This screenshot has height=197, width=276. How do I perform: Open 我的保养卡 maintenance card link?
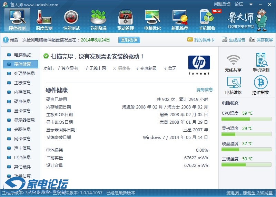click(205, 40)
